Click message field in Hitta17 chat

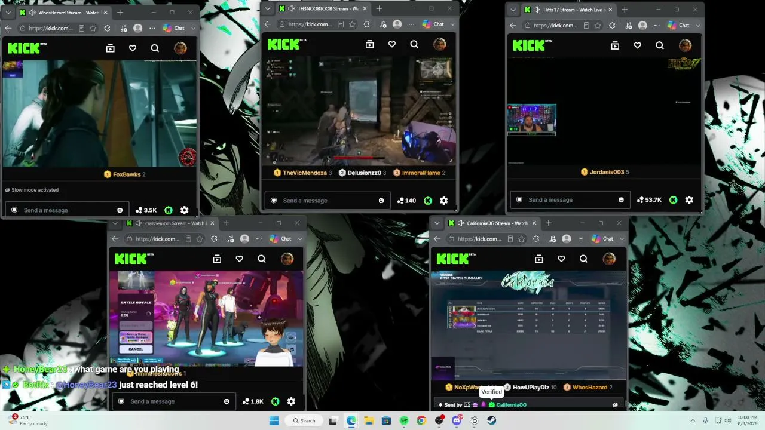[570, 200]
